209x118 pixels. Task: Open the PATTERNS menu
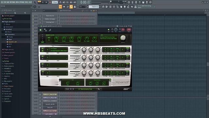click(12, 2)
